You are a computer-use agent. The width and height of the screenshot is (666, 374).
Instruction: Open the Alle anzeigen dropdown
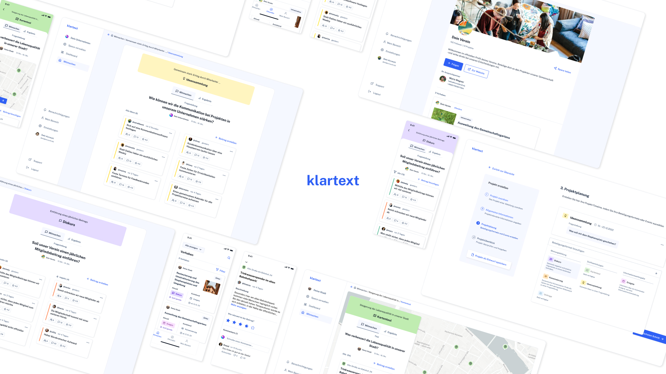(193, 248)
